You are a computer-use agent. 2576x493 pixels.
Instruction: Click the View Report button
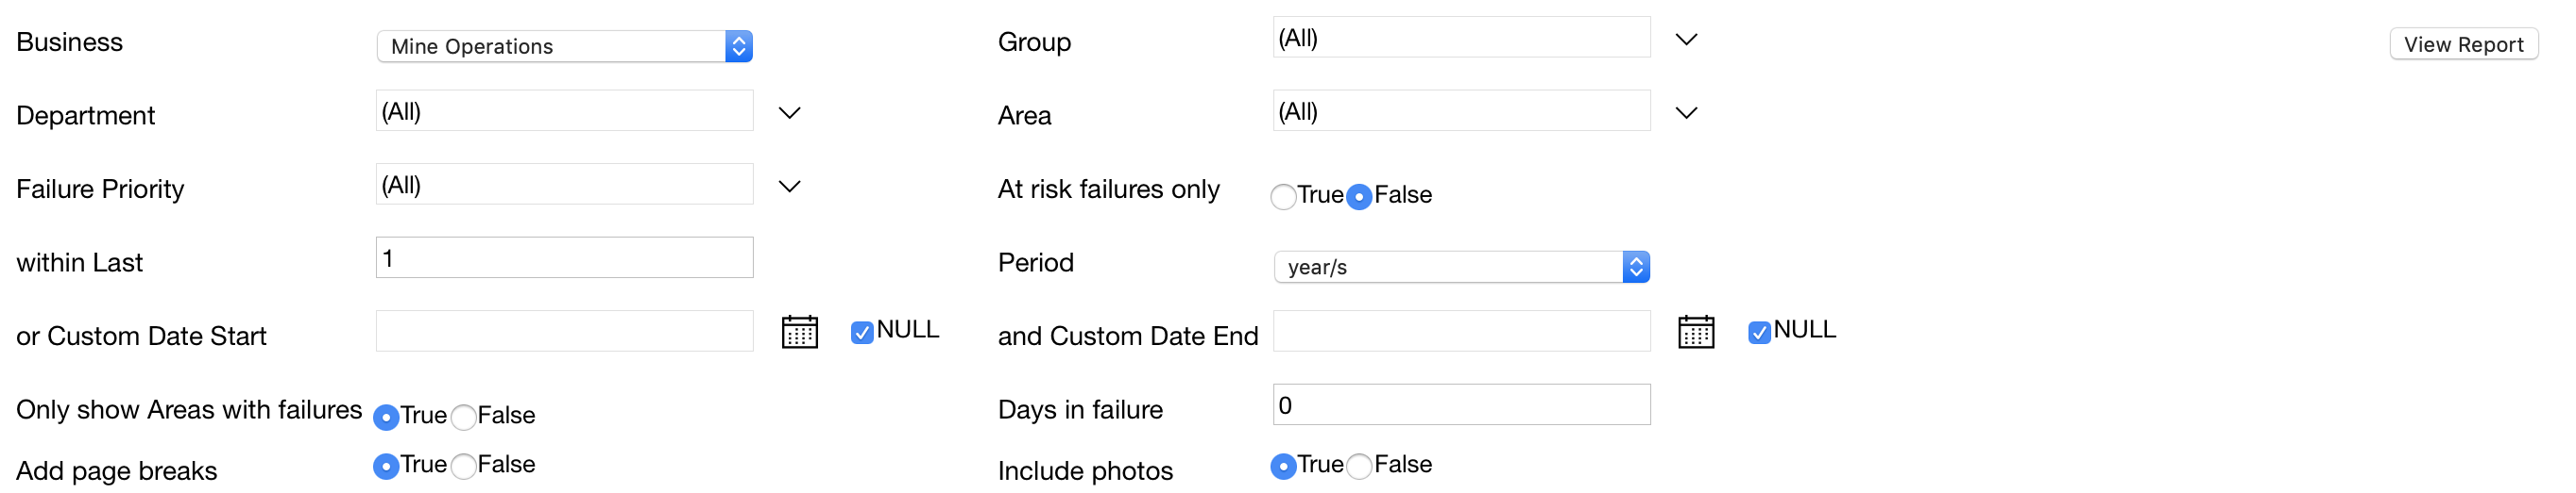(2463, 44)
